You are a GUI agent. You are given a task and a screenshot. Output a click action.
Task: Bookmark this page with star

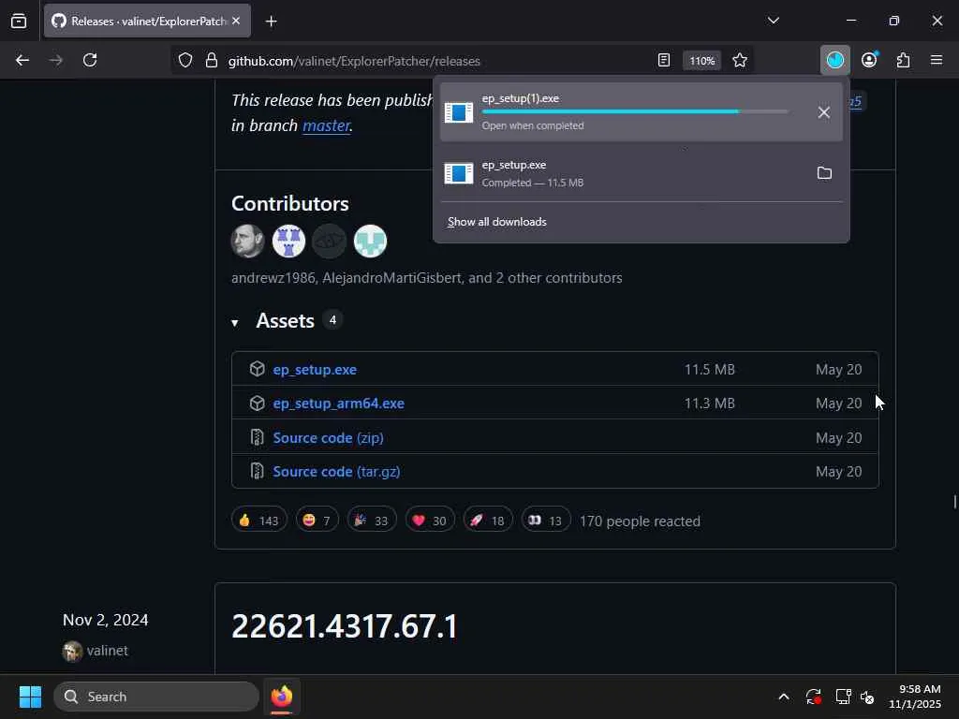[740, 60]
